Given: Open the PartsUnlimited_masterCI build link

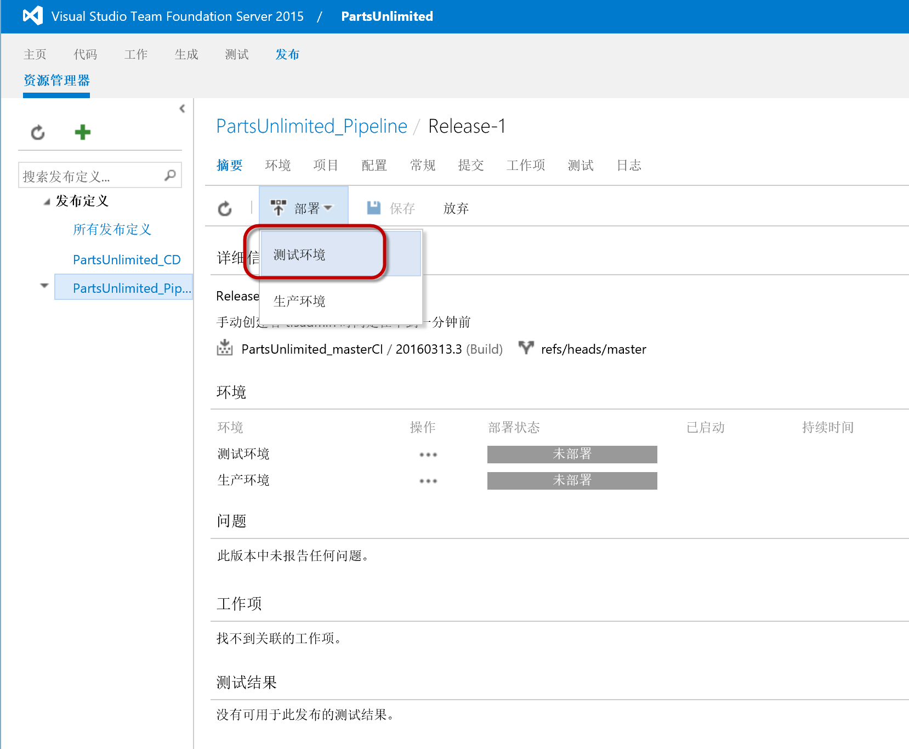Looking at the screenshot, I should pos(312,349).
